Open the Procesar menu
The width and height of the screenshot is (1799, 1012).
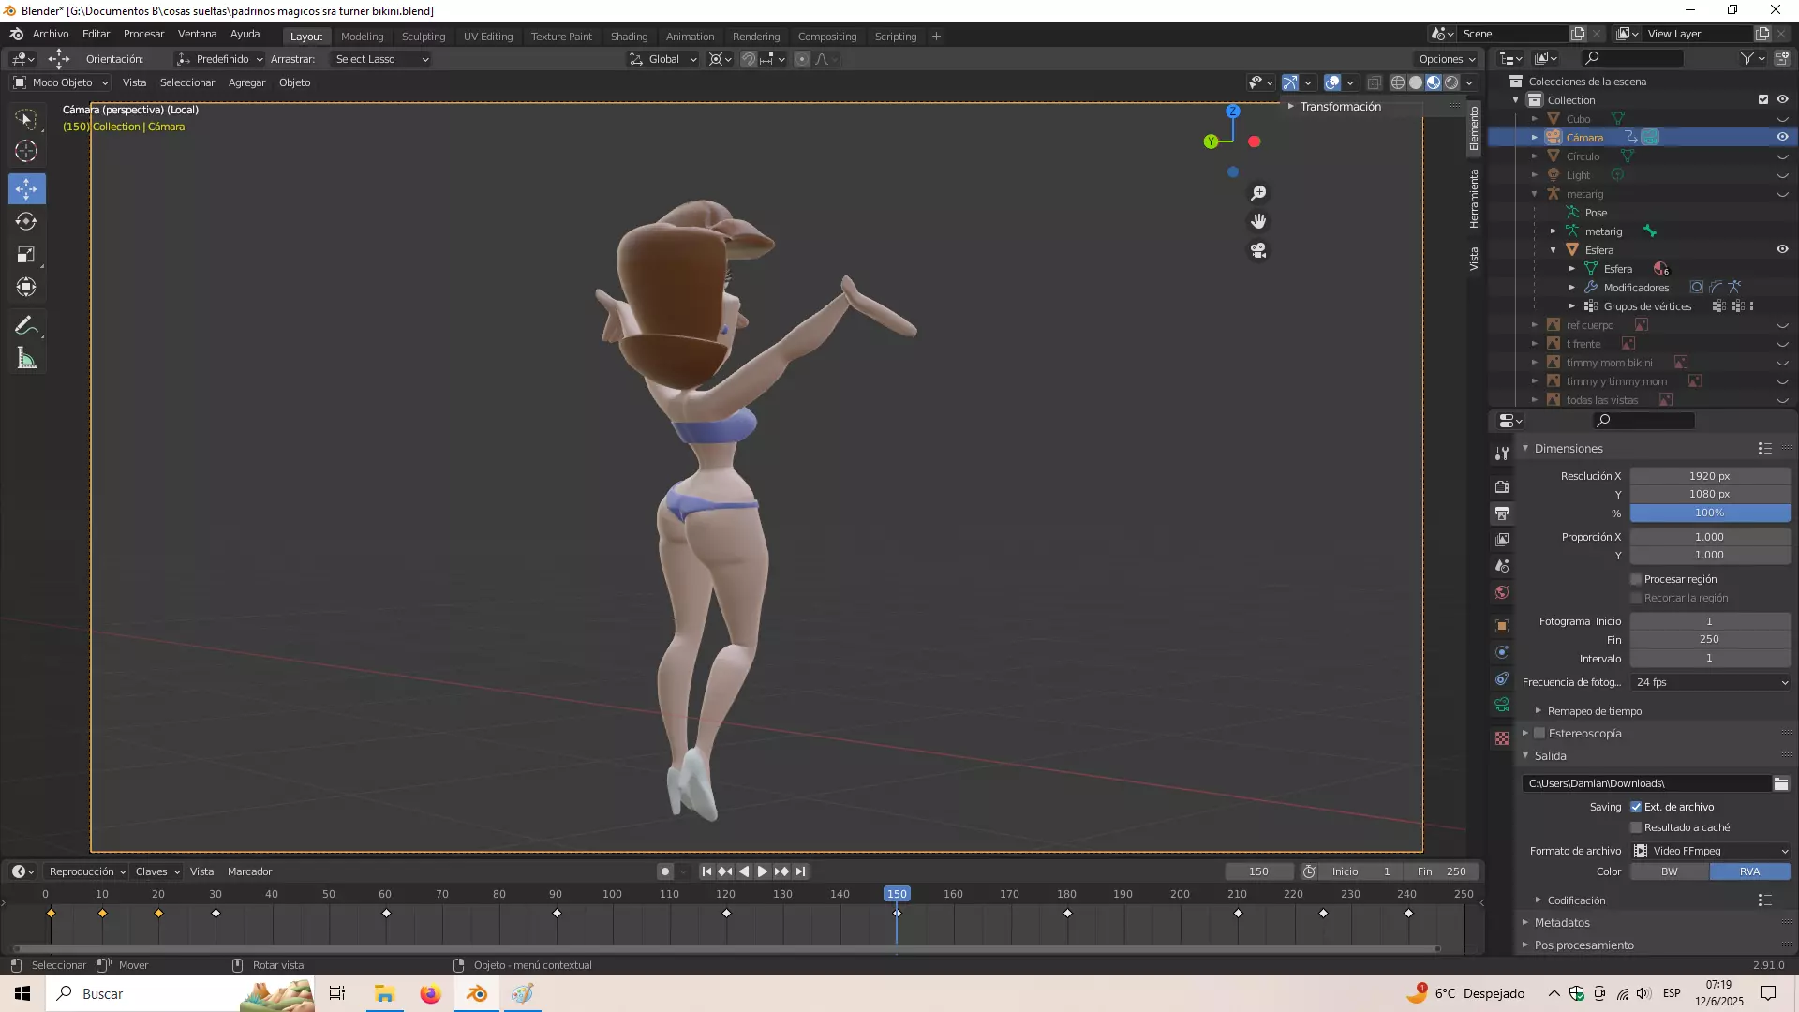143,34
